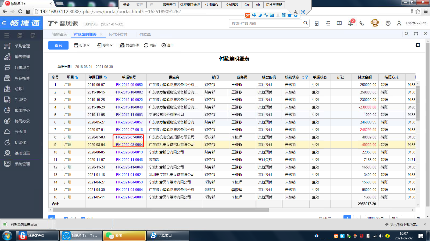The image size is (430, 241).
Task: Open 核销状态 column filter
Action: point(307,77)
